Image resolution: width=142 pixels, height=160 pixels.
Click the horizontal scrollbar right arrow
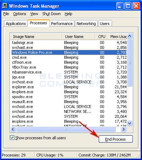[123, 129]
